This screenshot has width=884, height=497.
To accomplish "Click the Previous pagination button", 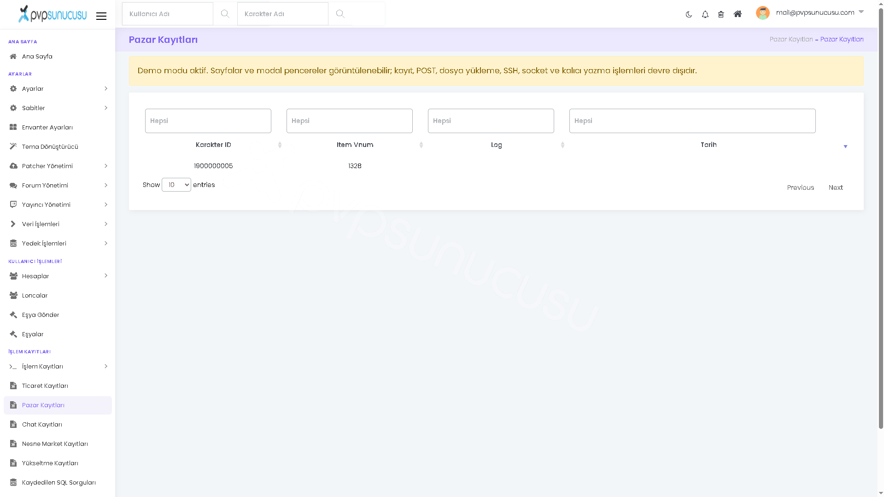I will [800, 187].
